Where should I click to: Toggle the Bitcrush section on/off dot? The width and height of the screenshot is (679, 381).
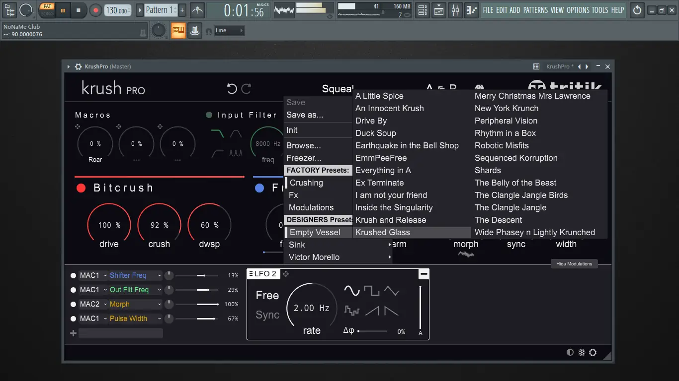pyautogui.click(x=81, y=188)
